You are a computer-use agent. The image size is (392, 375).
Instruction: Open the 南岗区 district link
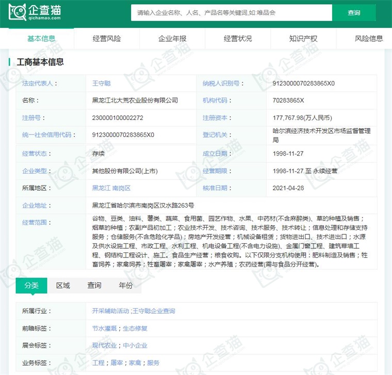(x=121, y=188)
